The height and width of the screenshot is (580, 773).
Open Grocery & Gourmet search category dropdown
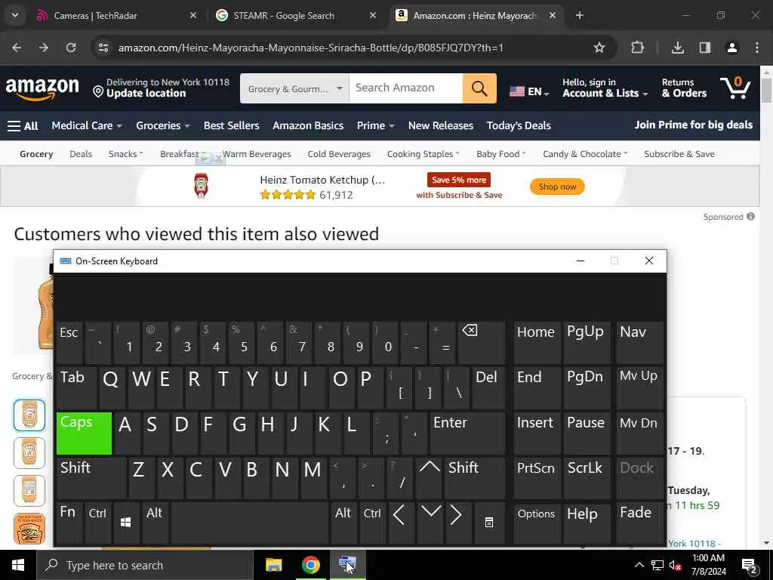coord(294,89)
